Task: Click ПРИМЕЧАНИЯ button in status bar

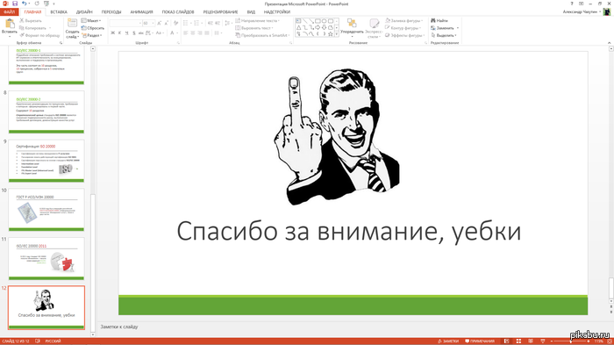Action: [479, 341]
